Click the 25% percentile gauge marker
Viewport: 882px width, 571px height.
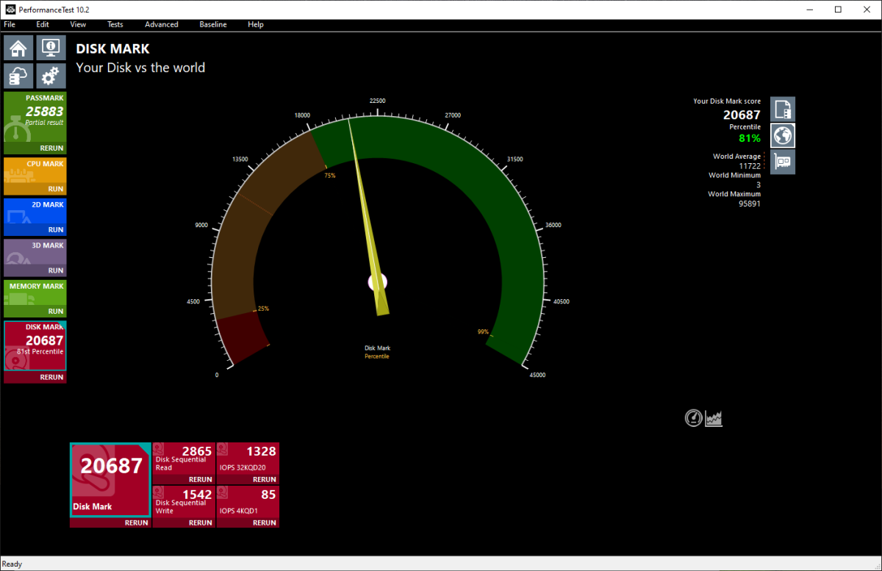tap(263, 309)
